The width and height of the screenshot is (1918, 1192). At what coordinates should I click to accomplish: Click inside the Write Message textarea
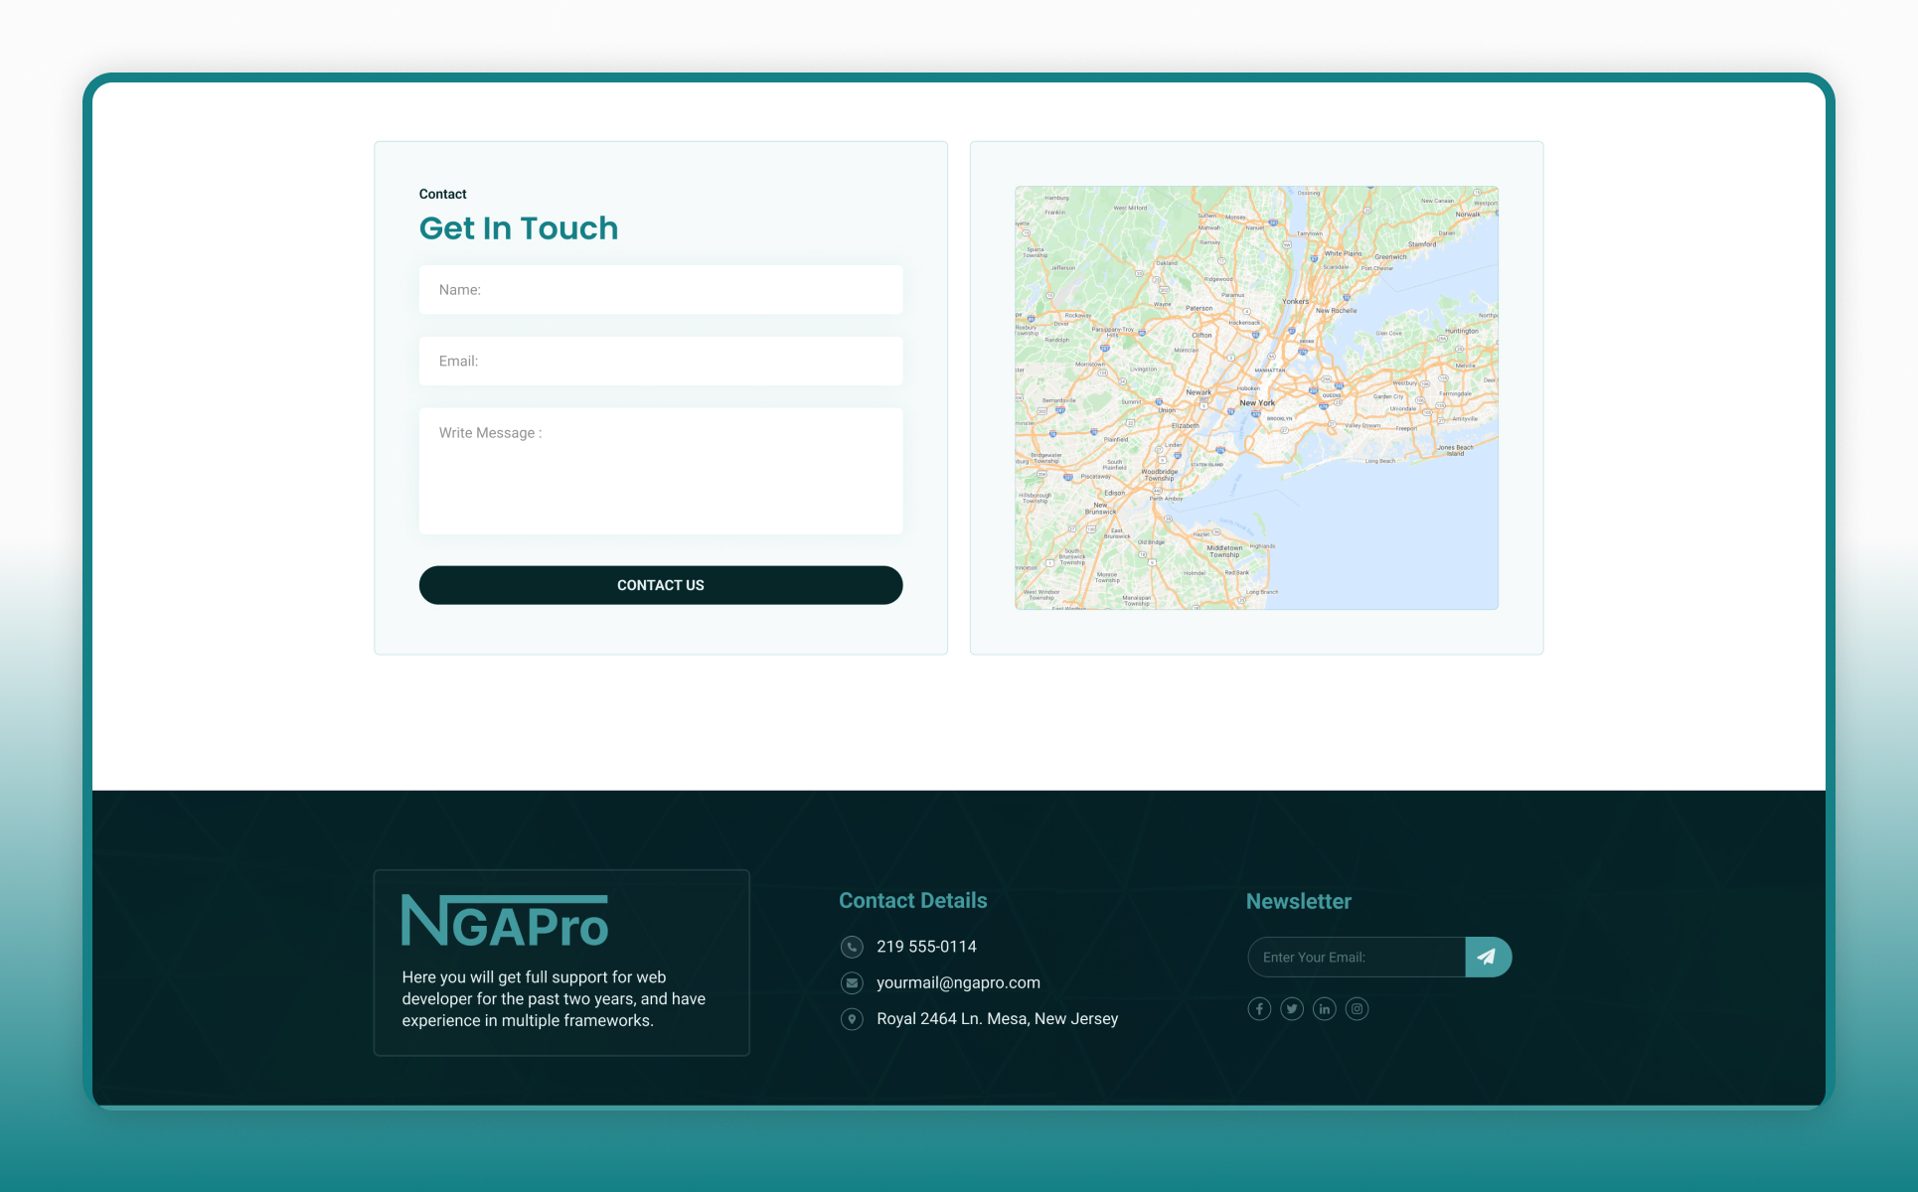(x=661, y=472)
